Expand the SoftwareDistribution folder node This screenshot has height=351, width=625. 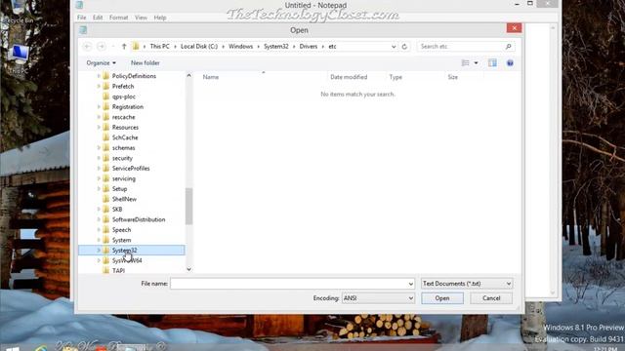(x=99, y=219)
